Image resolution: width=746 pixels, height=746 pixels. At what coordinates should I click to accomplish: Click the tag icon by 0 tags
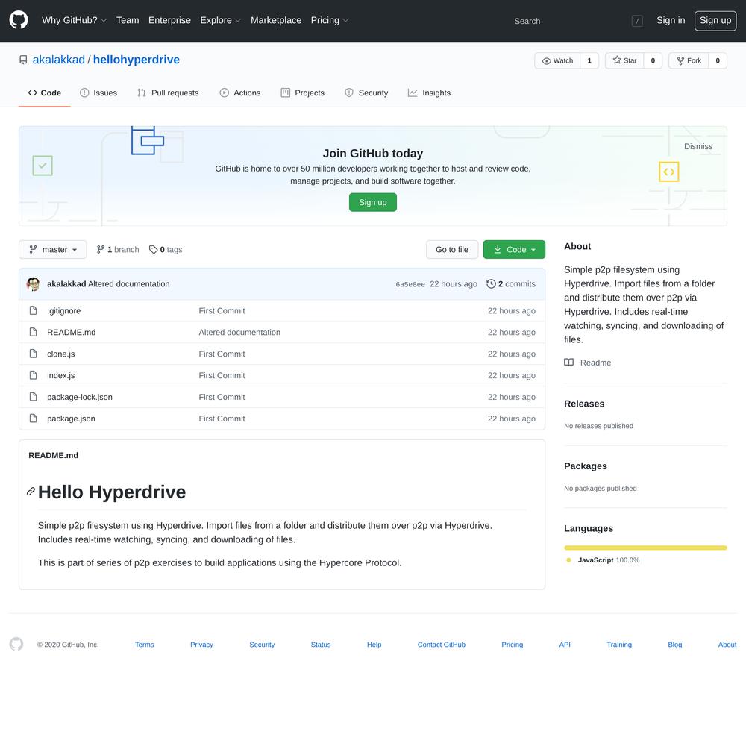point(153,250)
